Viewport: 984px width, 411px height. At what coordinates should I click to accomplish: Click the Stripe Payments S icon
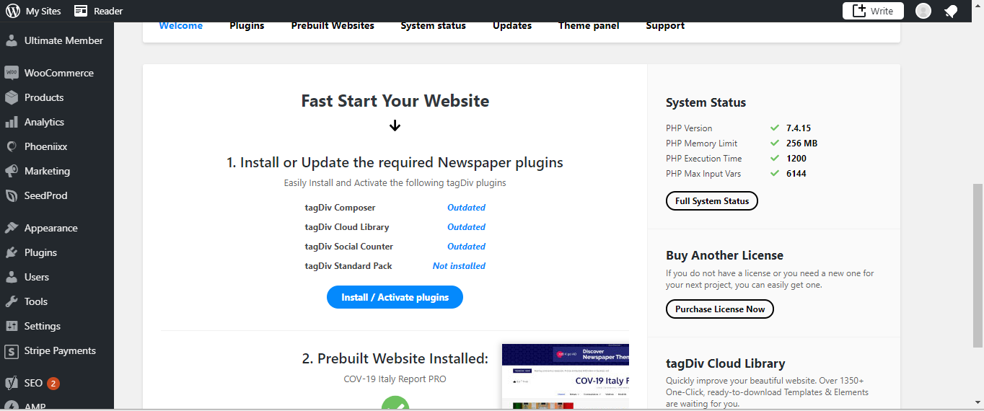[12, 351]
